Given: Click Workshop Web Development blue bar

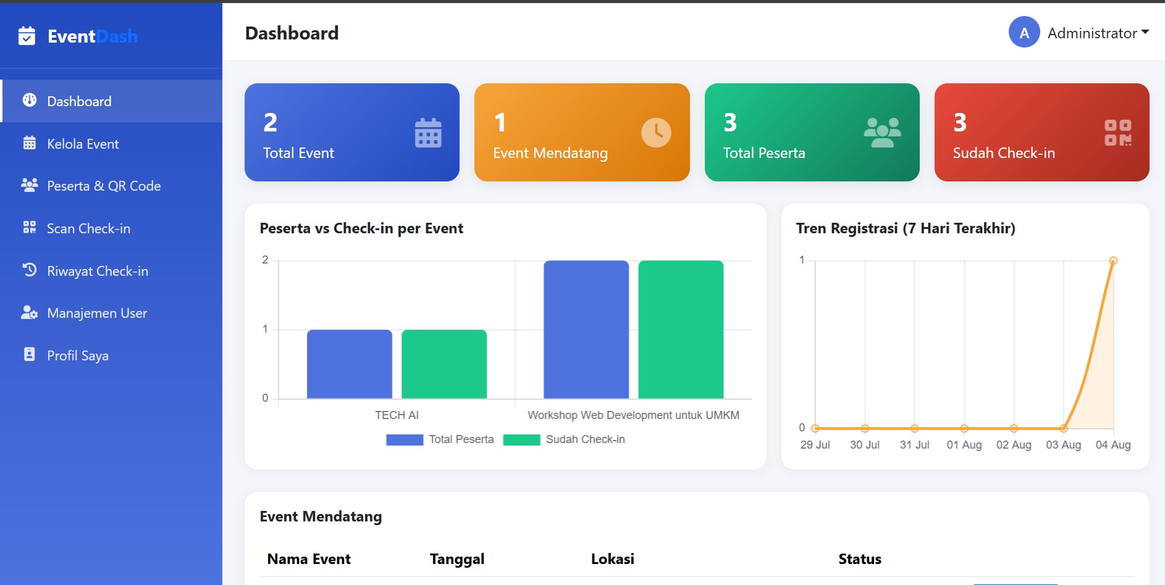Looking at the screenshot, I should pos(586,330).
